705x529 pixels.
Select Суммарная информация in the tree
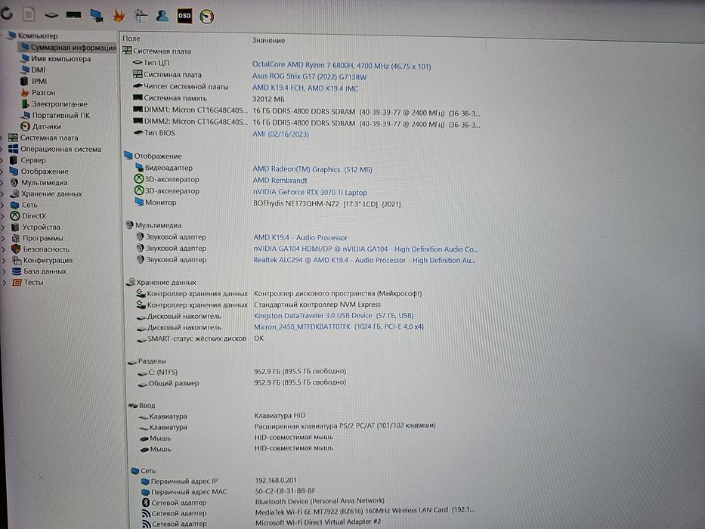[73, 47]
